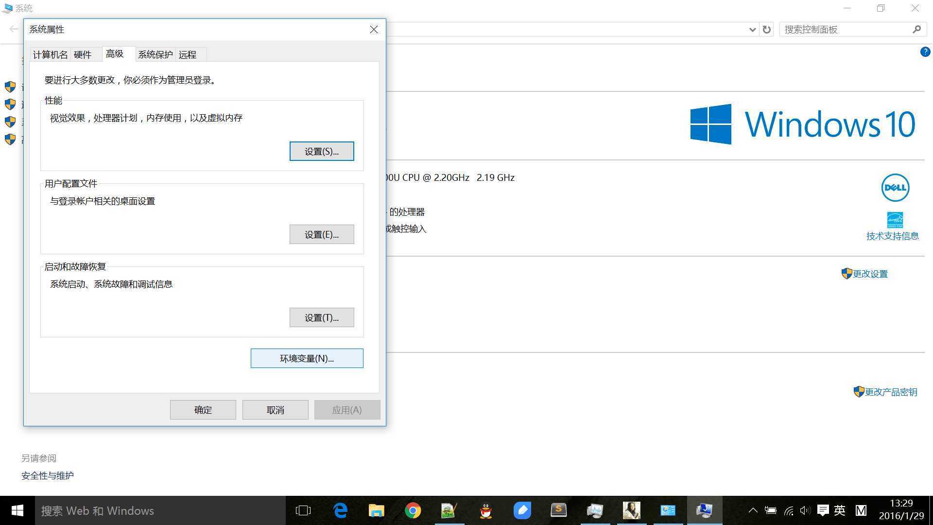Click the 取消 button
This screenshot has height=525, width=933.
pos(276,410)
